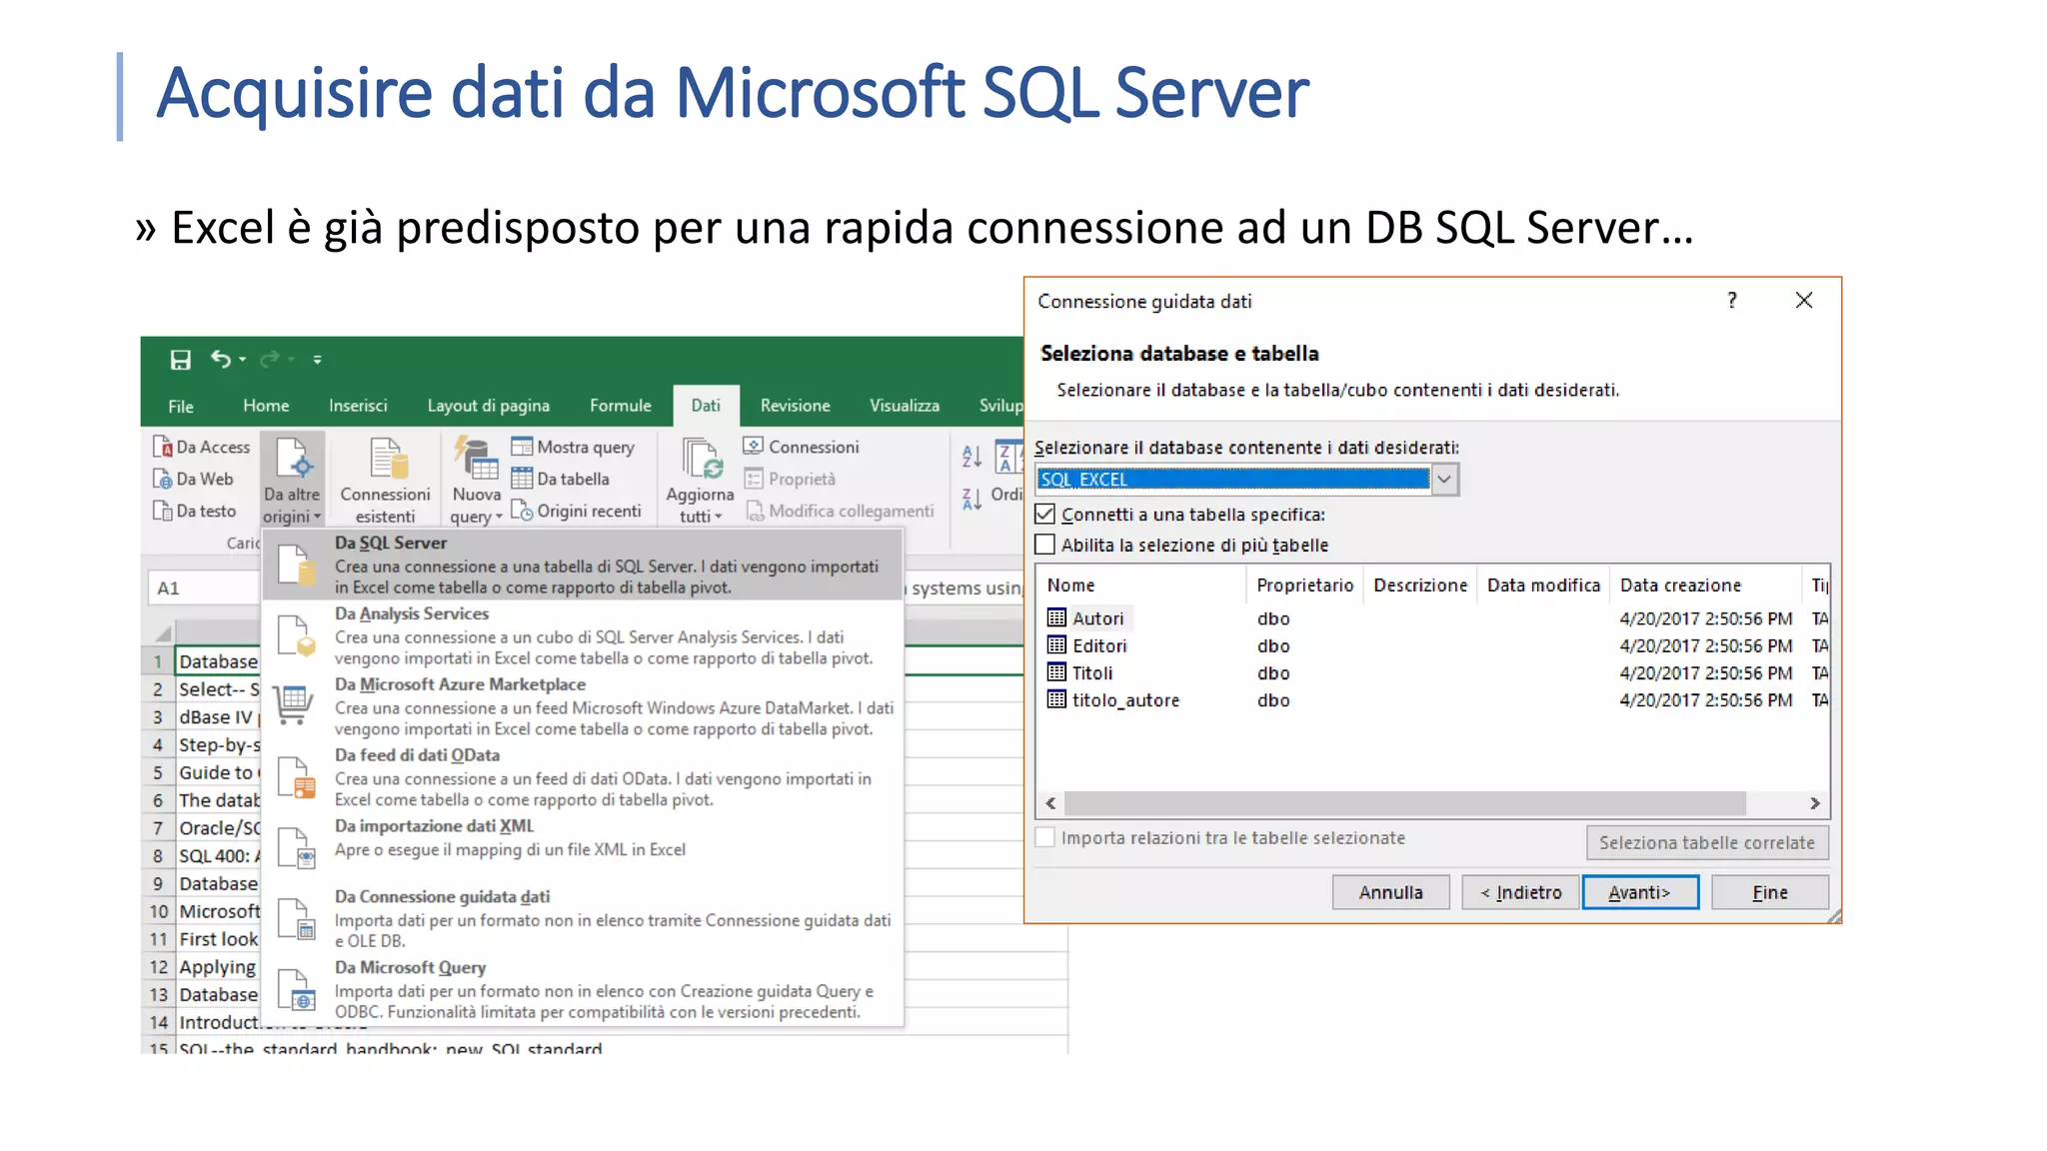Click Da Web import icon
2047x1151 pixels.
pyautogui.click(x=163, y=479)
